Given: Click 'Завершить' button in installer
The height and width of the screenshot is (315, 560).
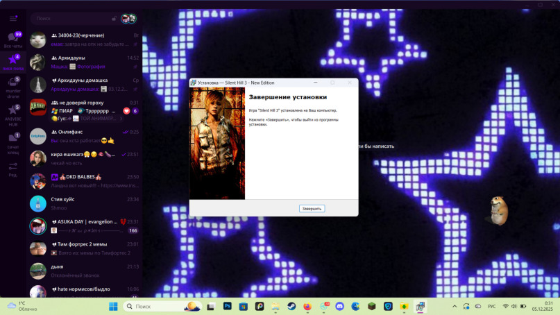Looking at the screenshot, I should click(312, 209).
